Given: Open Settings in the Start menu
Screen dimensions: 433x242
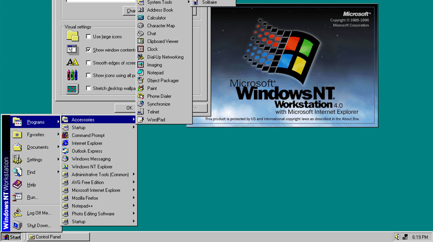Looking at the screenshot, I should pos(35,160).
